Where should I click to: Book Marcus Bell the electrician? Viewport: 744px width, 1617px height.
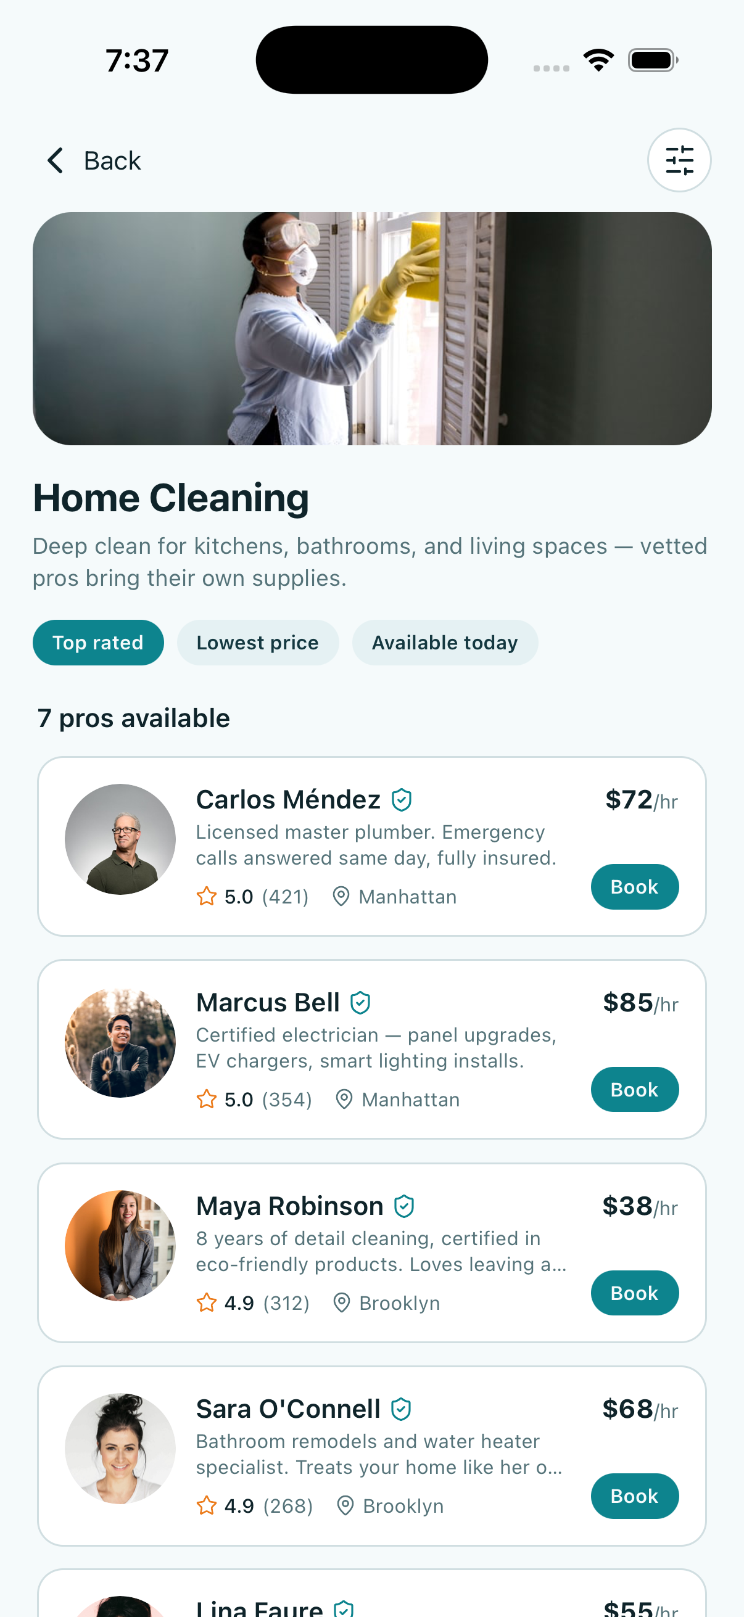point(634,1089)
